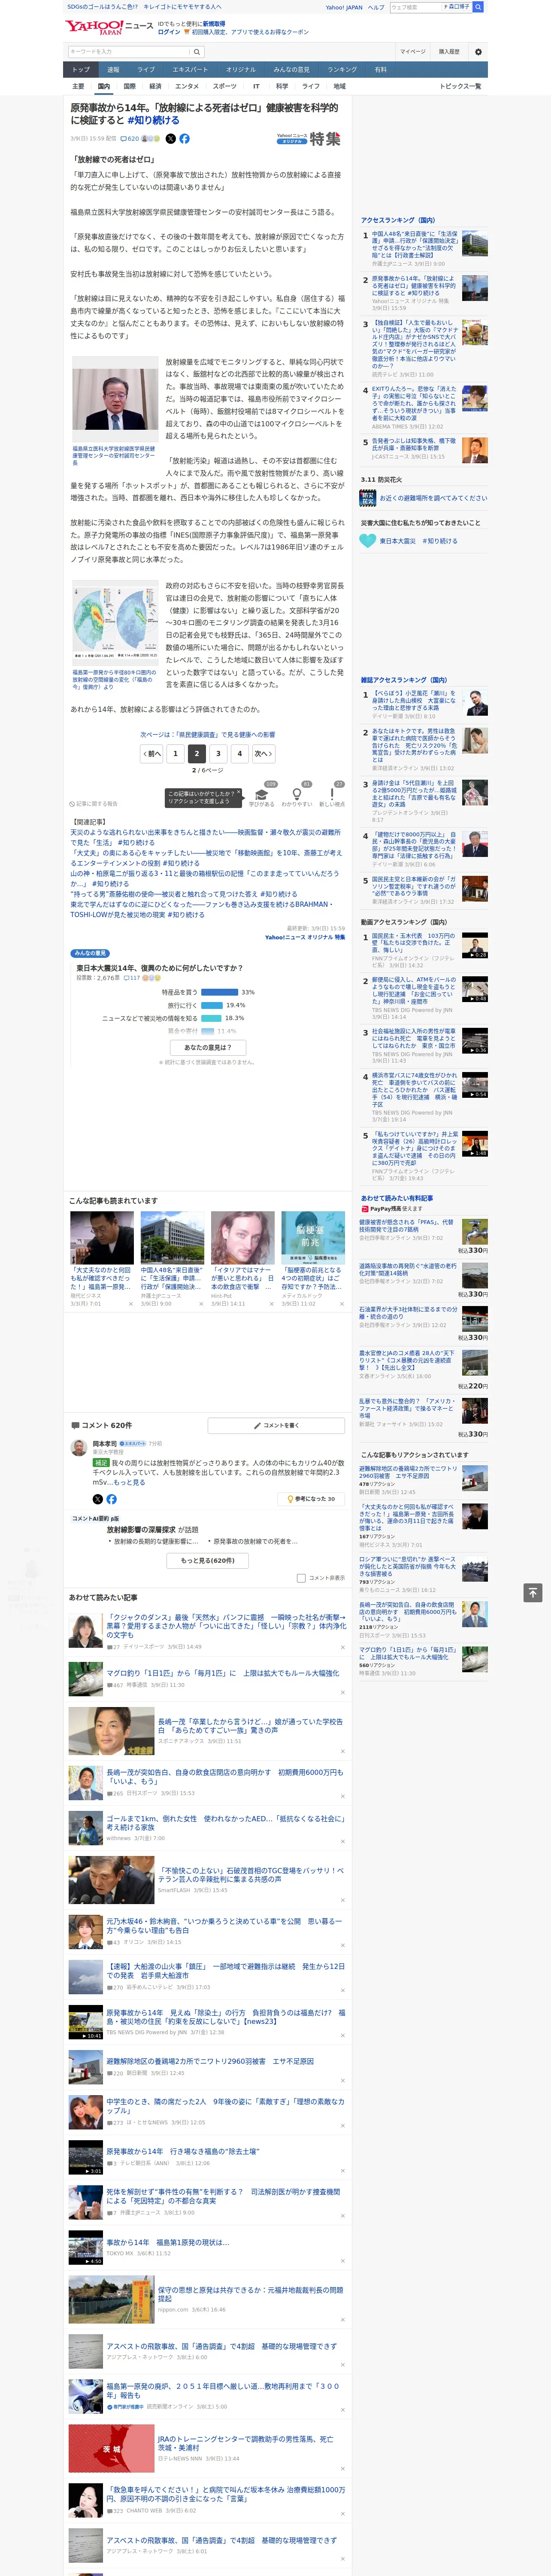Click the search magnifier in the keyword box
The height and width of the screenshot is (2576, 551).
[196, 52]
